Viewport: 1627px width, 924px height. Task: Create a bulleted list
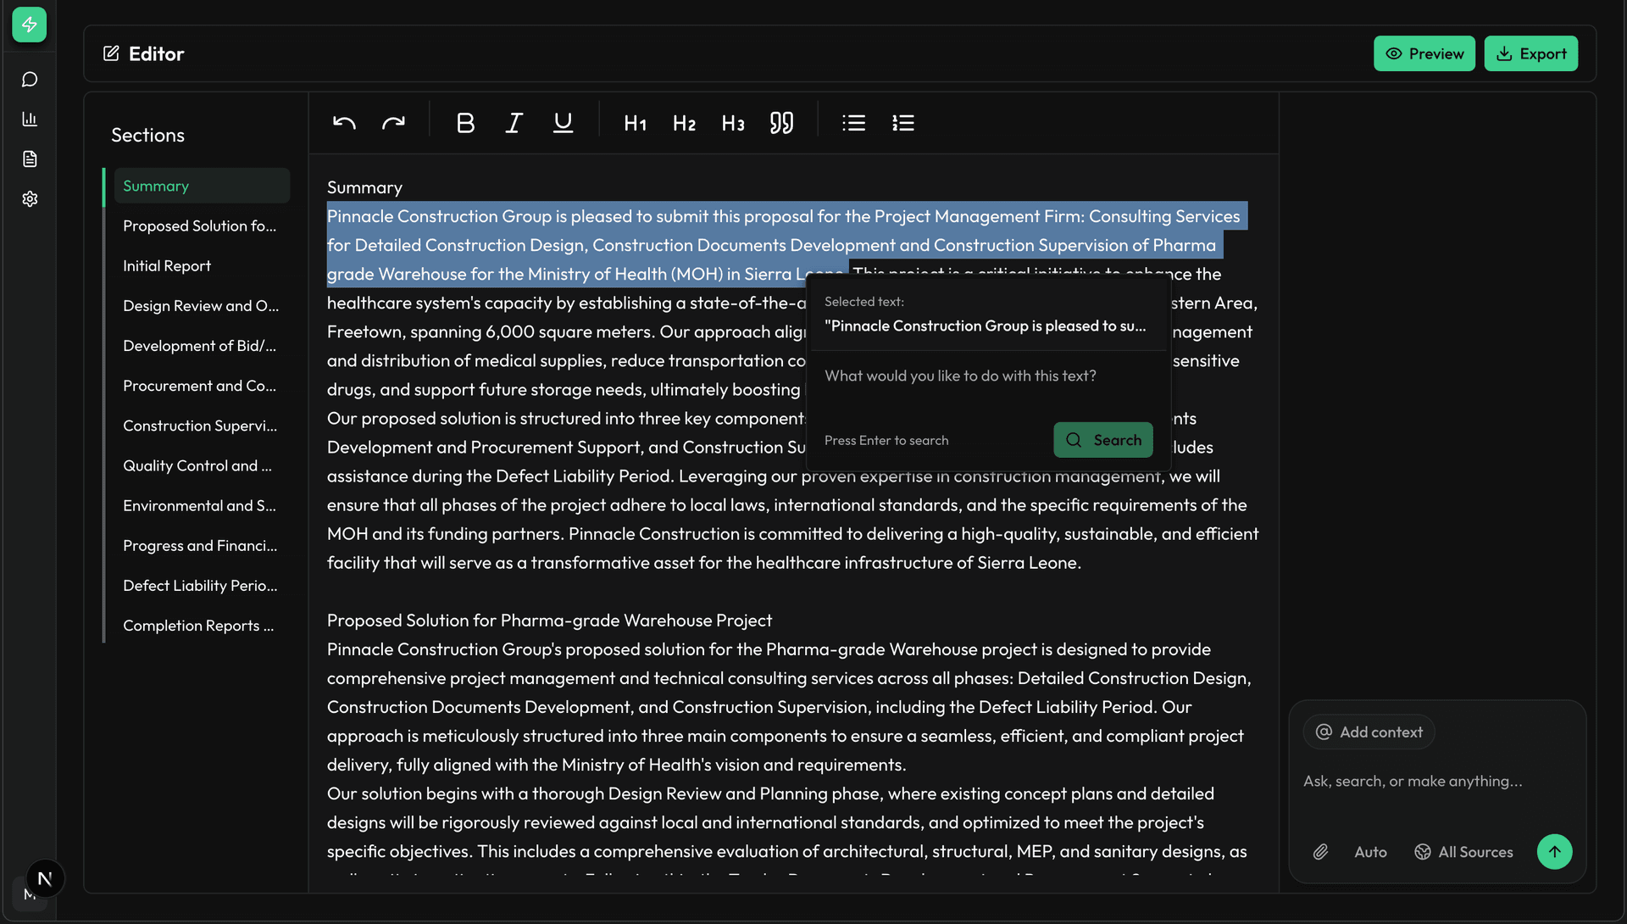point(853,123)
